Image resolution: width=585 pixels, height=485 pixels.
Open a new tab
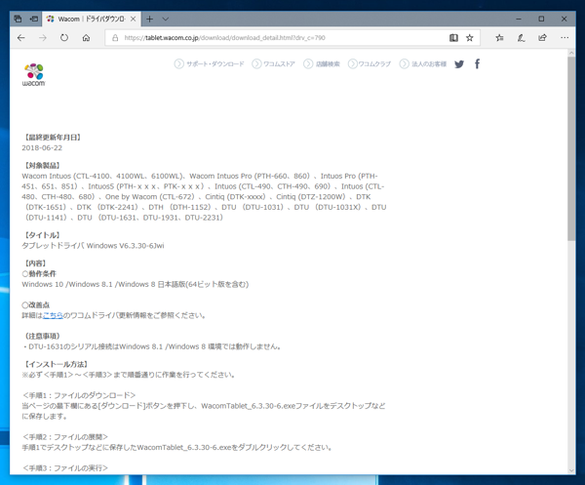pyautogui.click(x=149, y=19)
